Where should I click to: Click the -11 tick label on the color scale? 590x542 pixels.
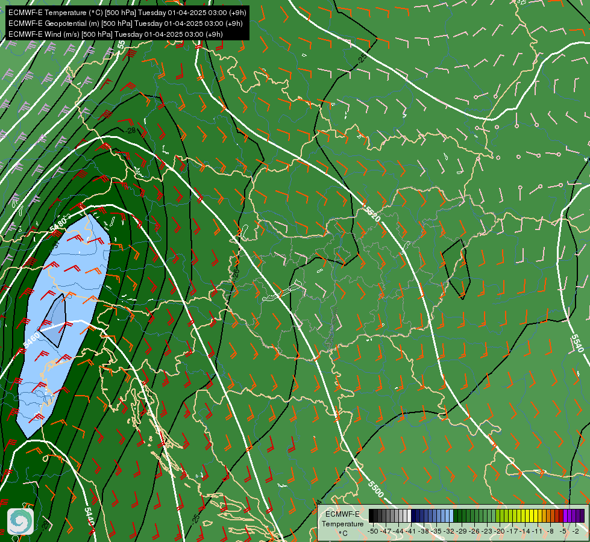click(538, 531)
